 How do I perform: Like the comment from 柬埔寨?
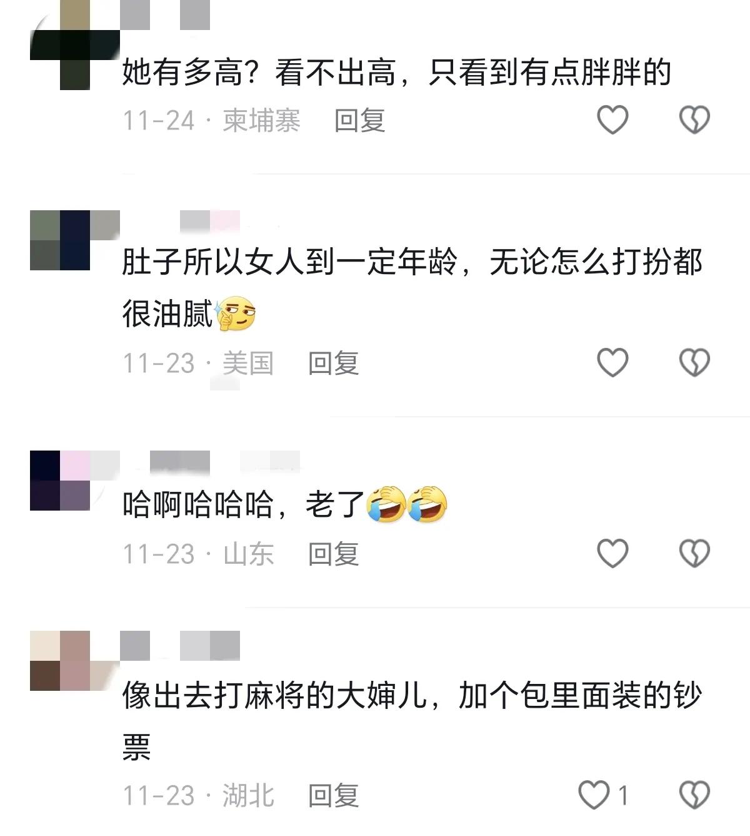point(612,120)
